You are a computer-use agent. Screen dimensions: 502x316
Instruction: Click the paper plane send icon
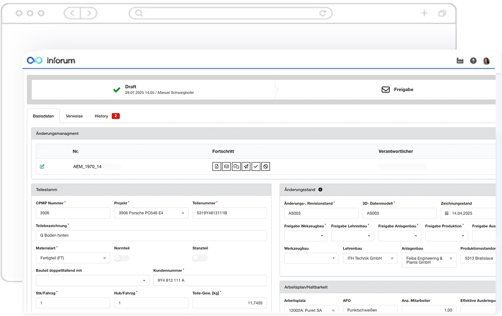coord(246,166)
